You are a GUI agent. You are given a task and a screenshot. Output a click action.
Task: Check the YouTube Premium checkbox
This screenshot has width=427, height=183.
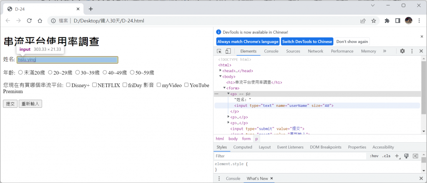(x=186, y=85)
